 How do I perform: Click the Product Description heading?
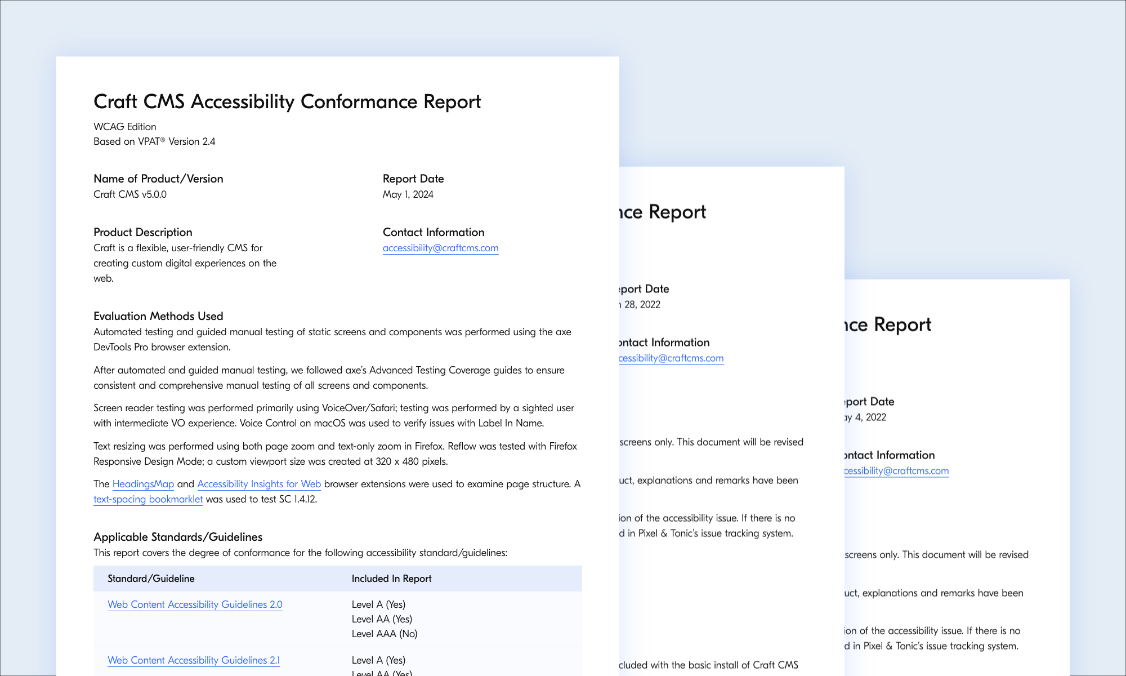143,232
